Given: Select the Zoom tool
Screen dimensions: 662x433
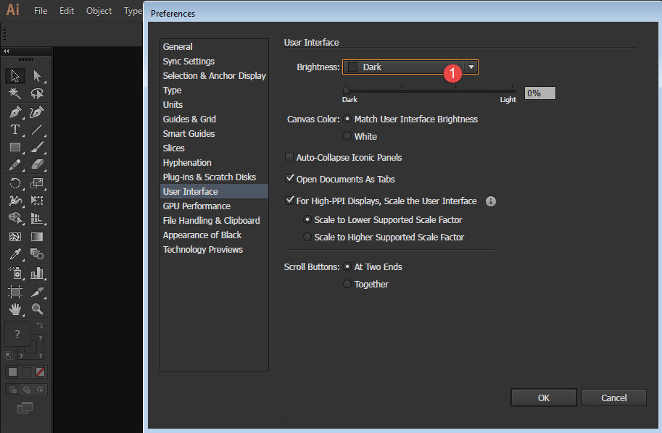Looking at the screenshot, I should [x=37, y=309].
